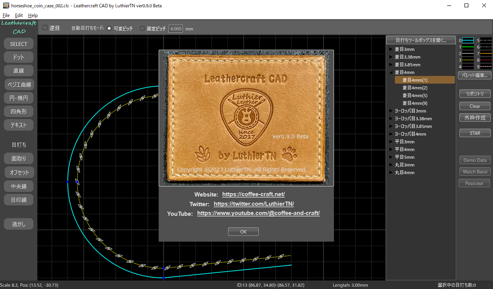Select the 平目4mm tree row
The image size is (493, 289).
(405, 149)
